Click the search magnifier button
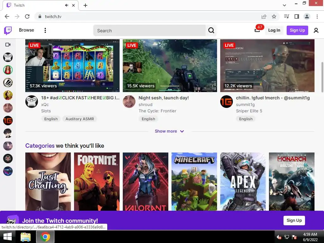This screenshot has width=324, height=243. tap(211, 30)
